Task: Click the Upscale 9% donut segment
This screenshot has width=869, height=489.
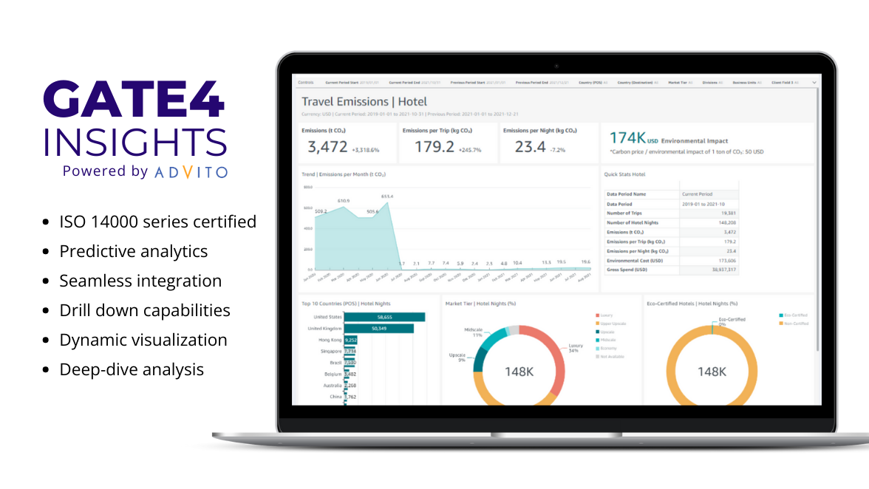Action: pos(478,360)
